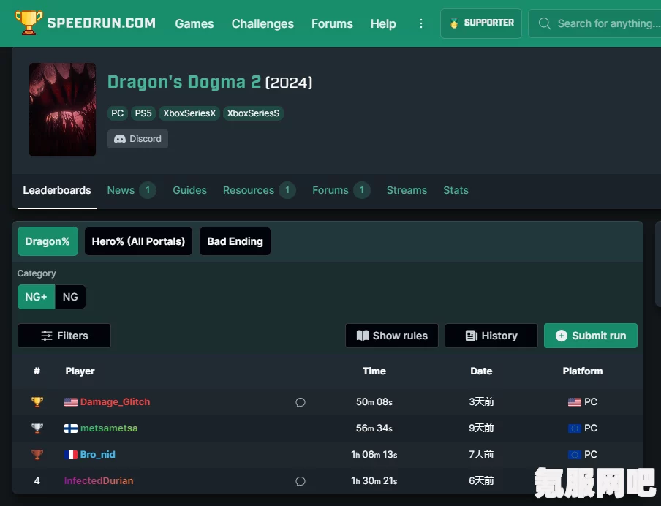Click the Player column header

click(x=80, y=371)
